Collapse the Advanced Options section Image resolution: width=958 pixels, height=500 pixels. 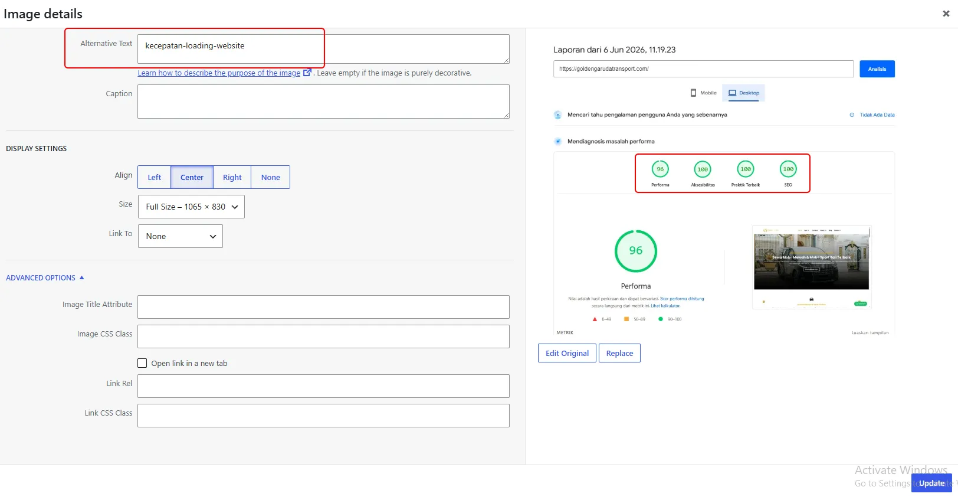tap(45, 277)
